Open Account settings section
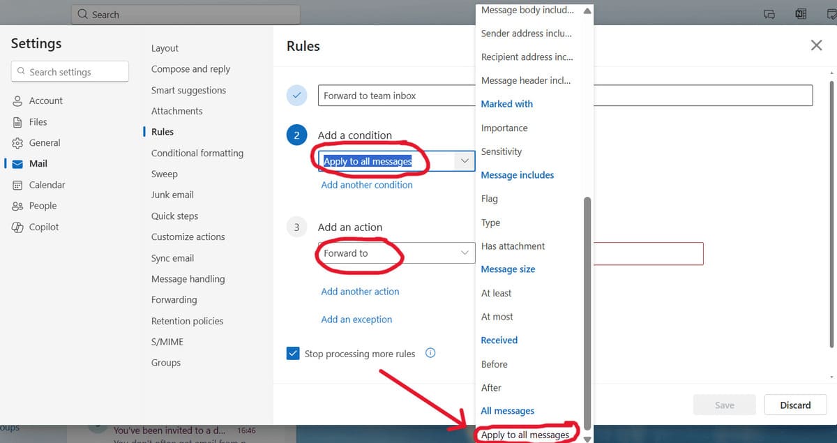The image size is (837, 443). 43,100
